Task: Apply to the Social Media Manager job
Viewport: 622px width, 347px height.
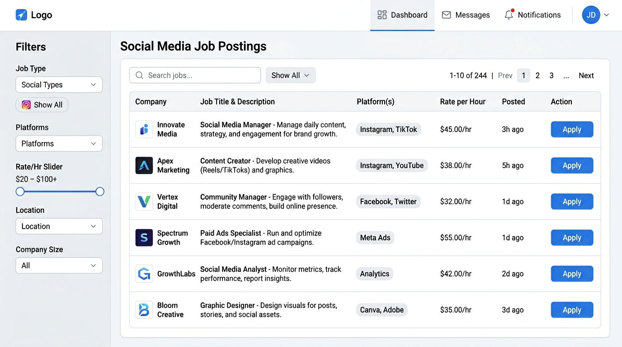Action: coord(572,129)
